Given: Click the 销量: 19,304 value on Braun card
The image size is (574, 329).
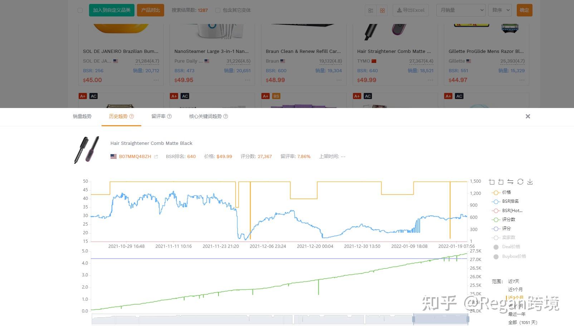Looking at the screenshot, I should [329, 71].
